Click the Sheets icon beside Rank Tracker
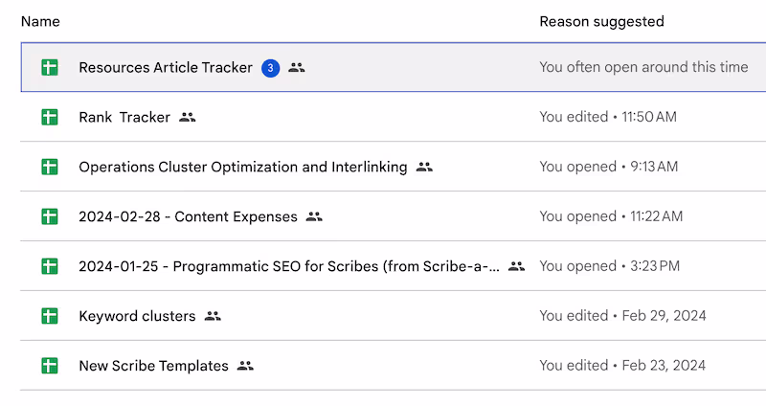The height and width of the screenshot is (406, 766). coord(50,117)
